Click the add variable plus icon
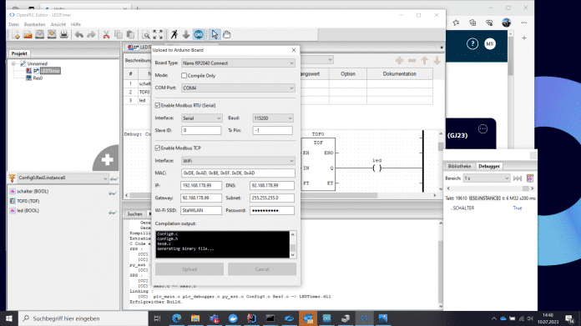 tap(399, 60)
